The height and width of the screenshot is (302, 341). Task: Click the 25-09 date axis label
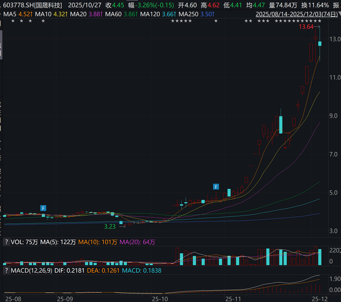[65, 299]
